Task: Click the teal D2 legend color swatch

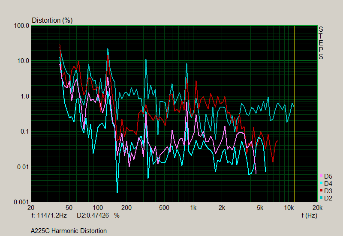Action: [321, 198]
